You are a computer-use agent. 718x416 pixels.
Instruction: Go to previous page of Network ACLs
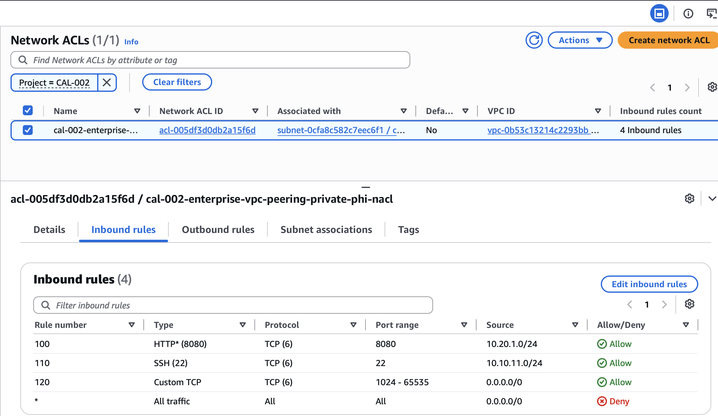pyautogui.click(x=652, y=88)
